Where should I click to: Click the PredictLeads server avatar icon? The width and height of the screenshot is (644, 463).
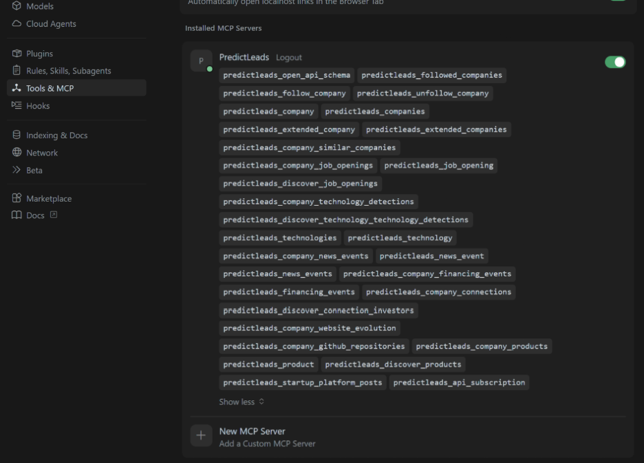tap(201, 61)
